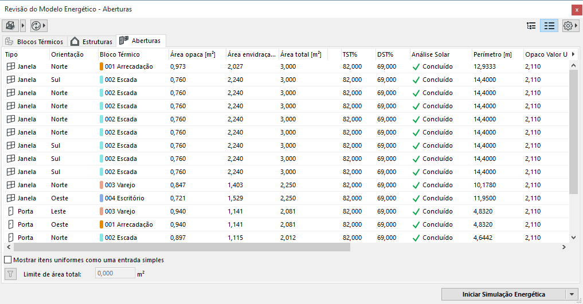Switch to the Blocos Térmicos tab
The width and height of the screenshot is (583, 304).
34,42
